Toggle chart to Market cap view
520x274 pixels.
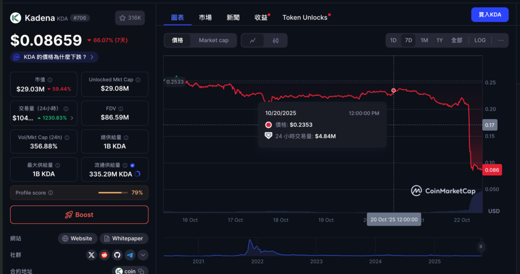pyautogui.click(x=213, y=41)
